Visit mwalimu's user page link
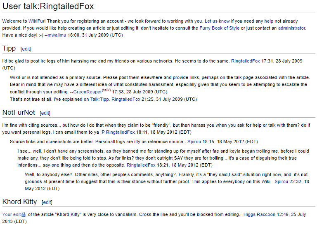The image size is (317, 232). click(x=57, y=35)
